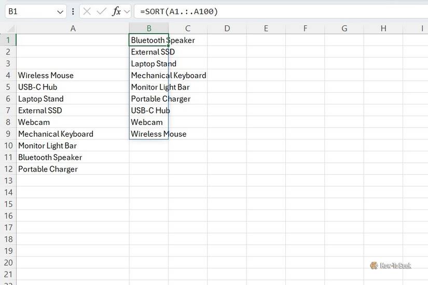Select column D header

[x=227, y=28]
